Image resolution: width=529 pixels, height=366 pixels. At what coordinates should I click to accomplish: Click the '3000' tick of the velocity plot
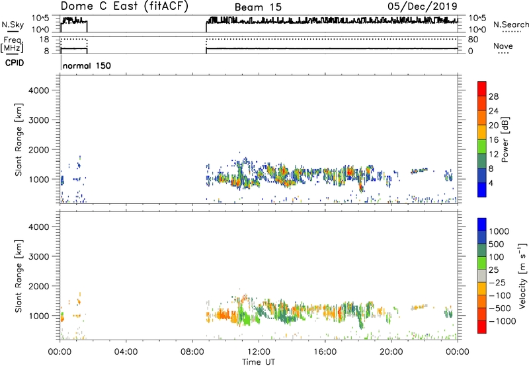pyautogui.click(x=39, y=256)
